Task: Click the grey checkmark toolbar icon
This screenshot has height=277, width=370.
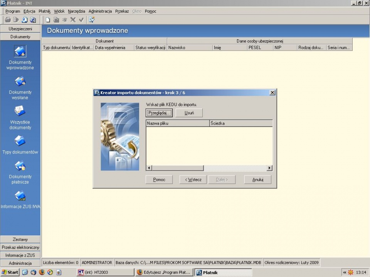Action: tap(81, 20)
